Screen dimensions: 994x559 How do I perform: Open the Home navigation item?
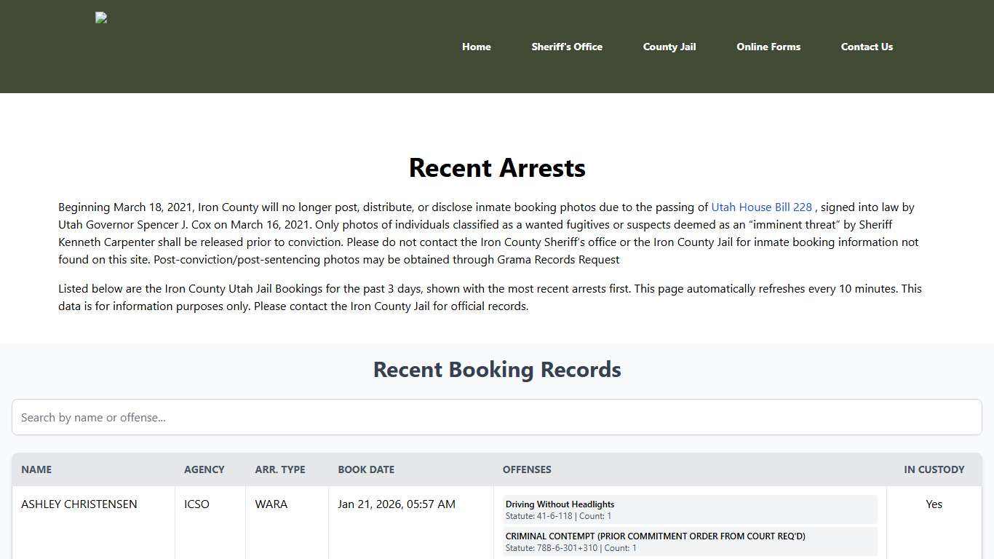coord(476,47)
